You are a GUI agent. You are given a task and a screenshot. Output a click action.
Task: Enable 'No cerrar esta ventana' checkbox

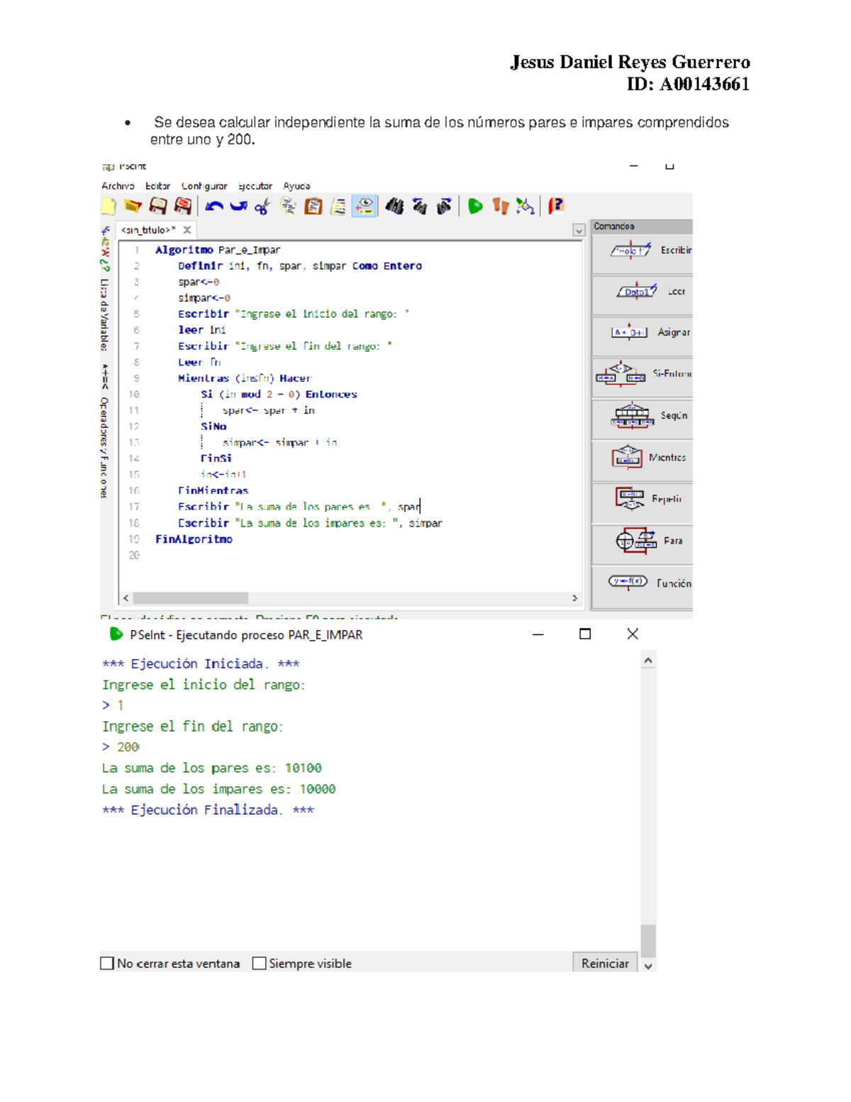click(107, 963)
